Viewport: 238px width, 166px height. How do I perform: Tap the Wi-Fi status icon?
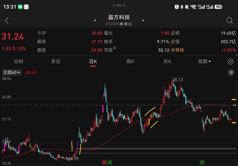click(193, 7)
